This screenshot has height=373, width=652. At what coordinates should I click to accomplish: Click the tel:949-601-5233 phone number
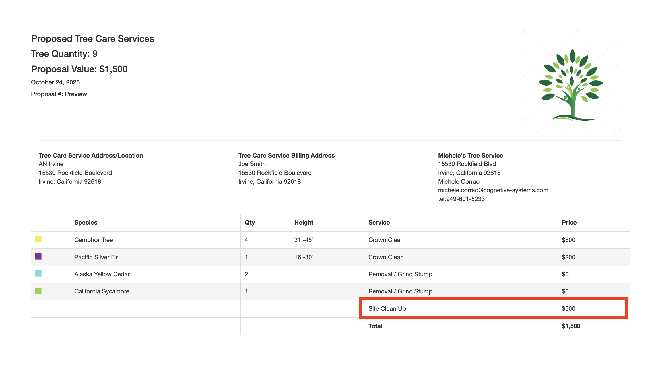461,199
